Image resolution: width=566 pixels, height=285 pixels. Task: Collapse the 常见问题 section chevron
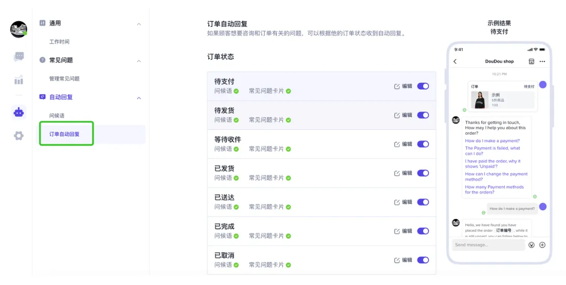tap(139, 61)
